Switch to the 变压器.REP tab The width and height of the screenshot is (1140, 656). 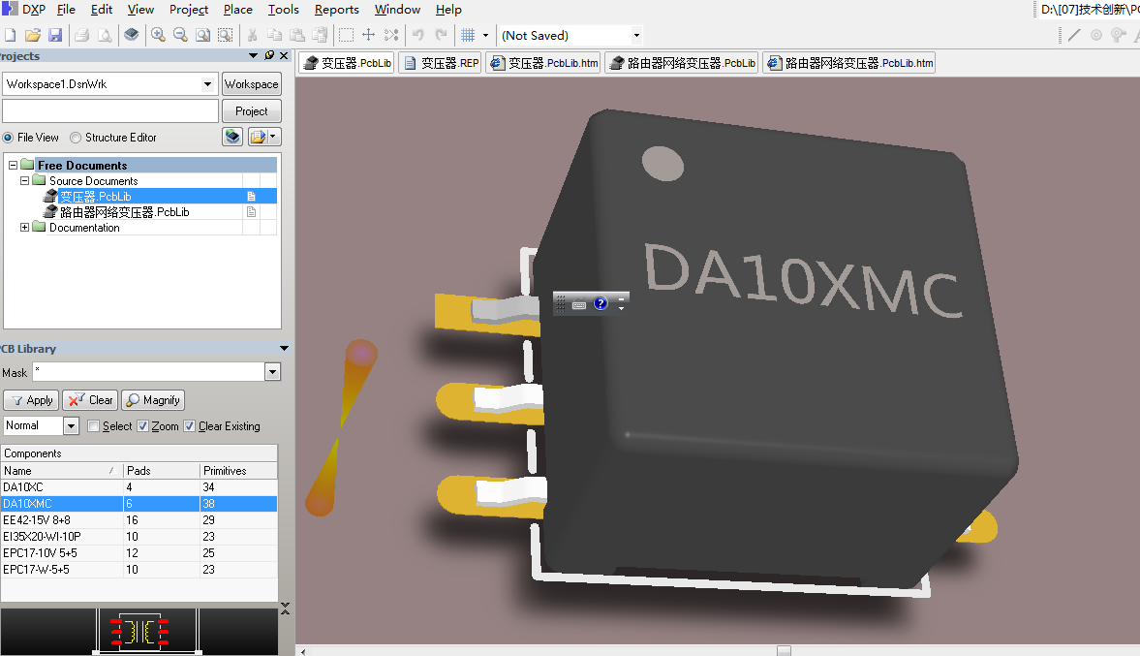[x=442, y=63]
